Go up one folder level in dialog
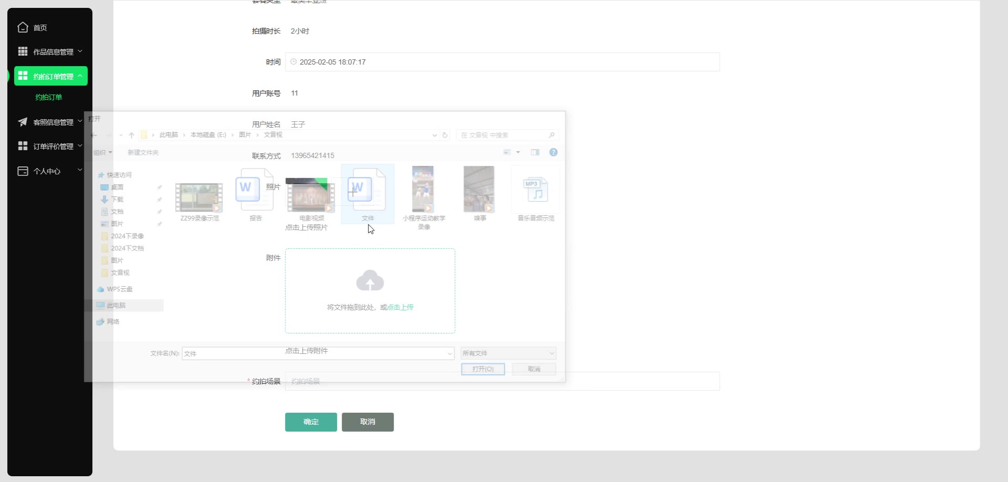This screenshot has width=1008, height=482. (131, 135)
